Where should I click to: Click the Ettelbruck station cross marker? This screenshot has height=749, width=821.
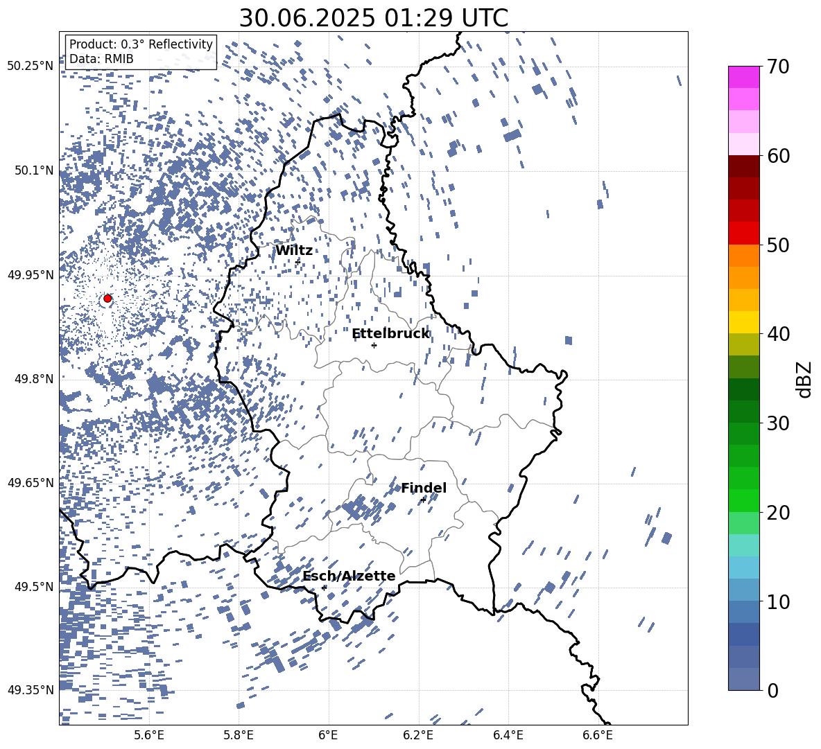[x=374, y=345]
